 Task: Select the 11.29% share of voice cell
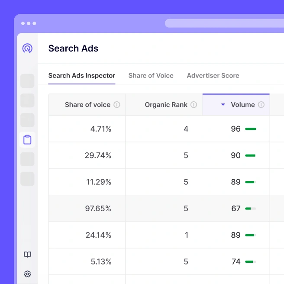coord(87,182)
